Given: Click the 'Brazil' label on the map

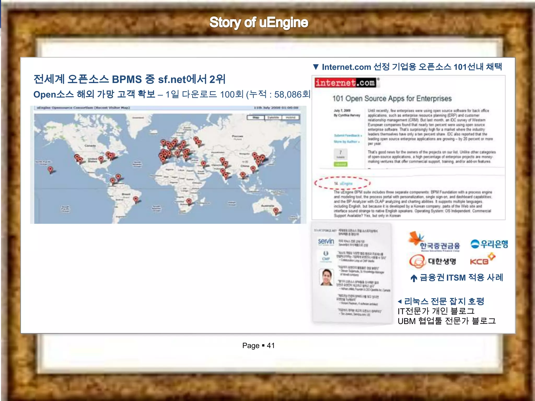Looking at the screenshot, I should pos(126,194).
